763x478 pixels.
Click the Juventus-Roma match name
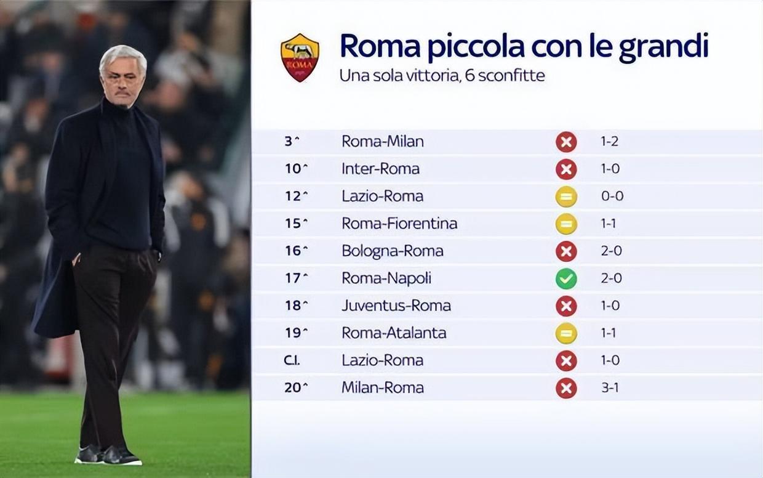coord(396,306)
